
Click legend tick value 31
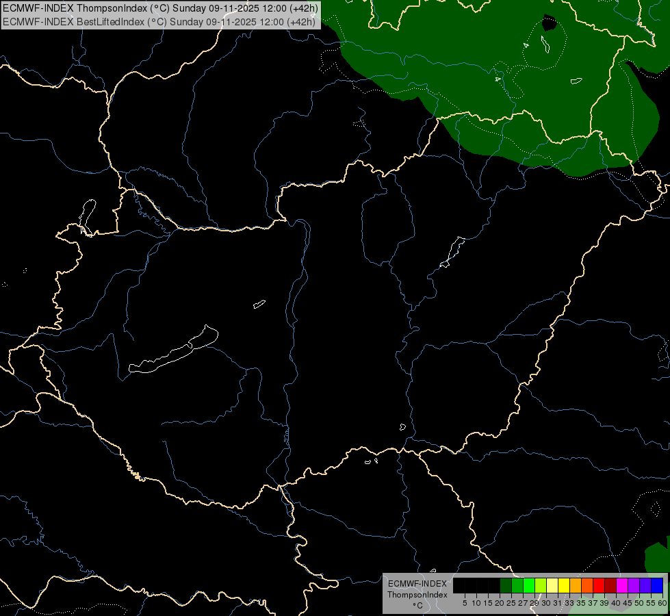click(558, 603)
